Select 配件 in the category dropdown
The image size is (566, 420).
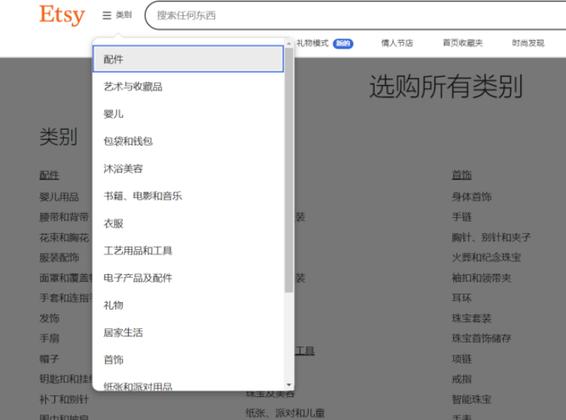coord(188,59)
